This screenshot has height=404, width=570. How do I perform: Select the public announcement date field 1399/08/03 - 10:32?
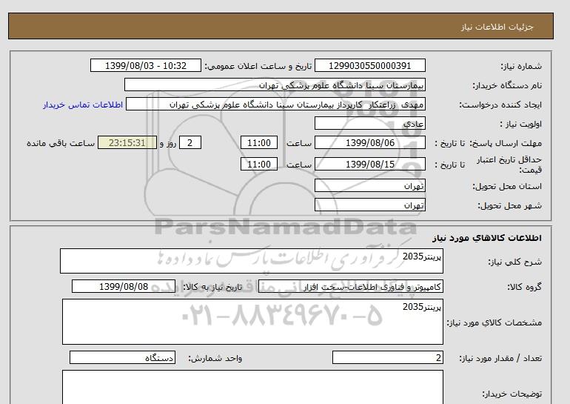pyautogui.click(x=145, y=65)
